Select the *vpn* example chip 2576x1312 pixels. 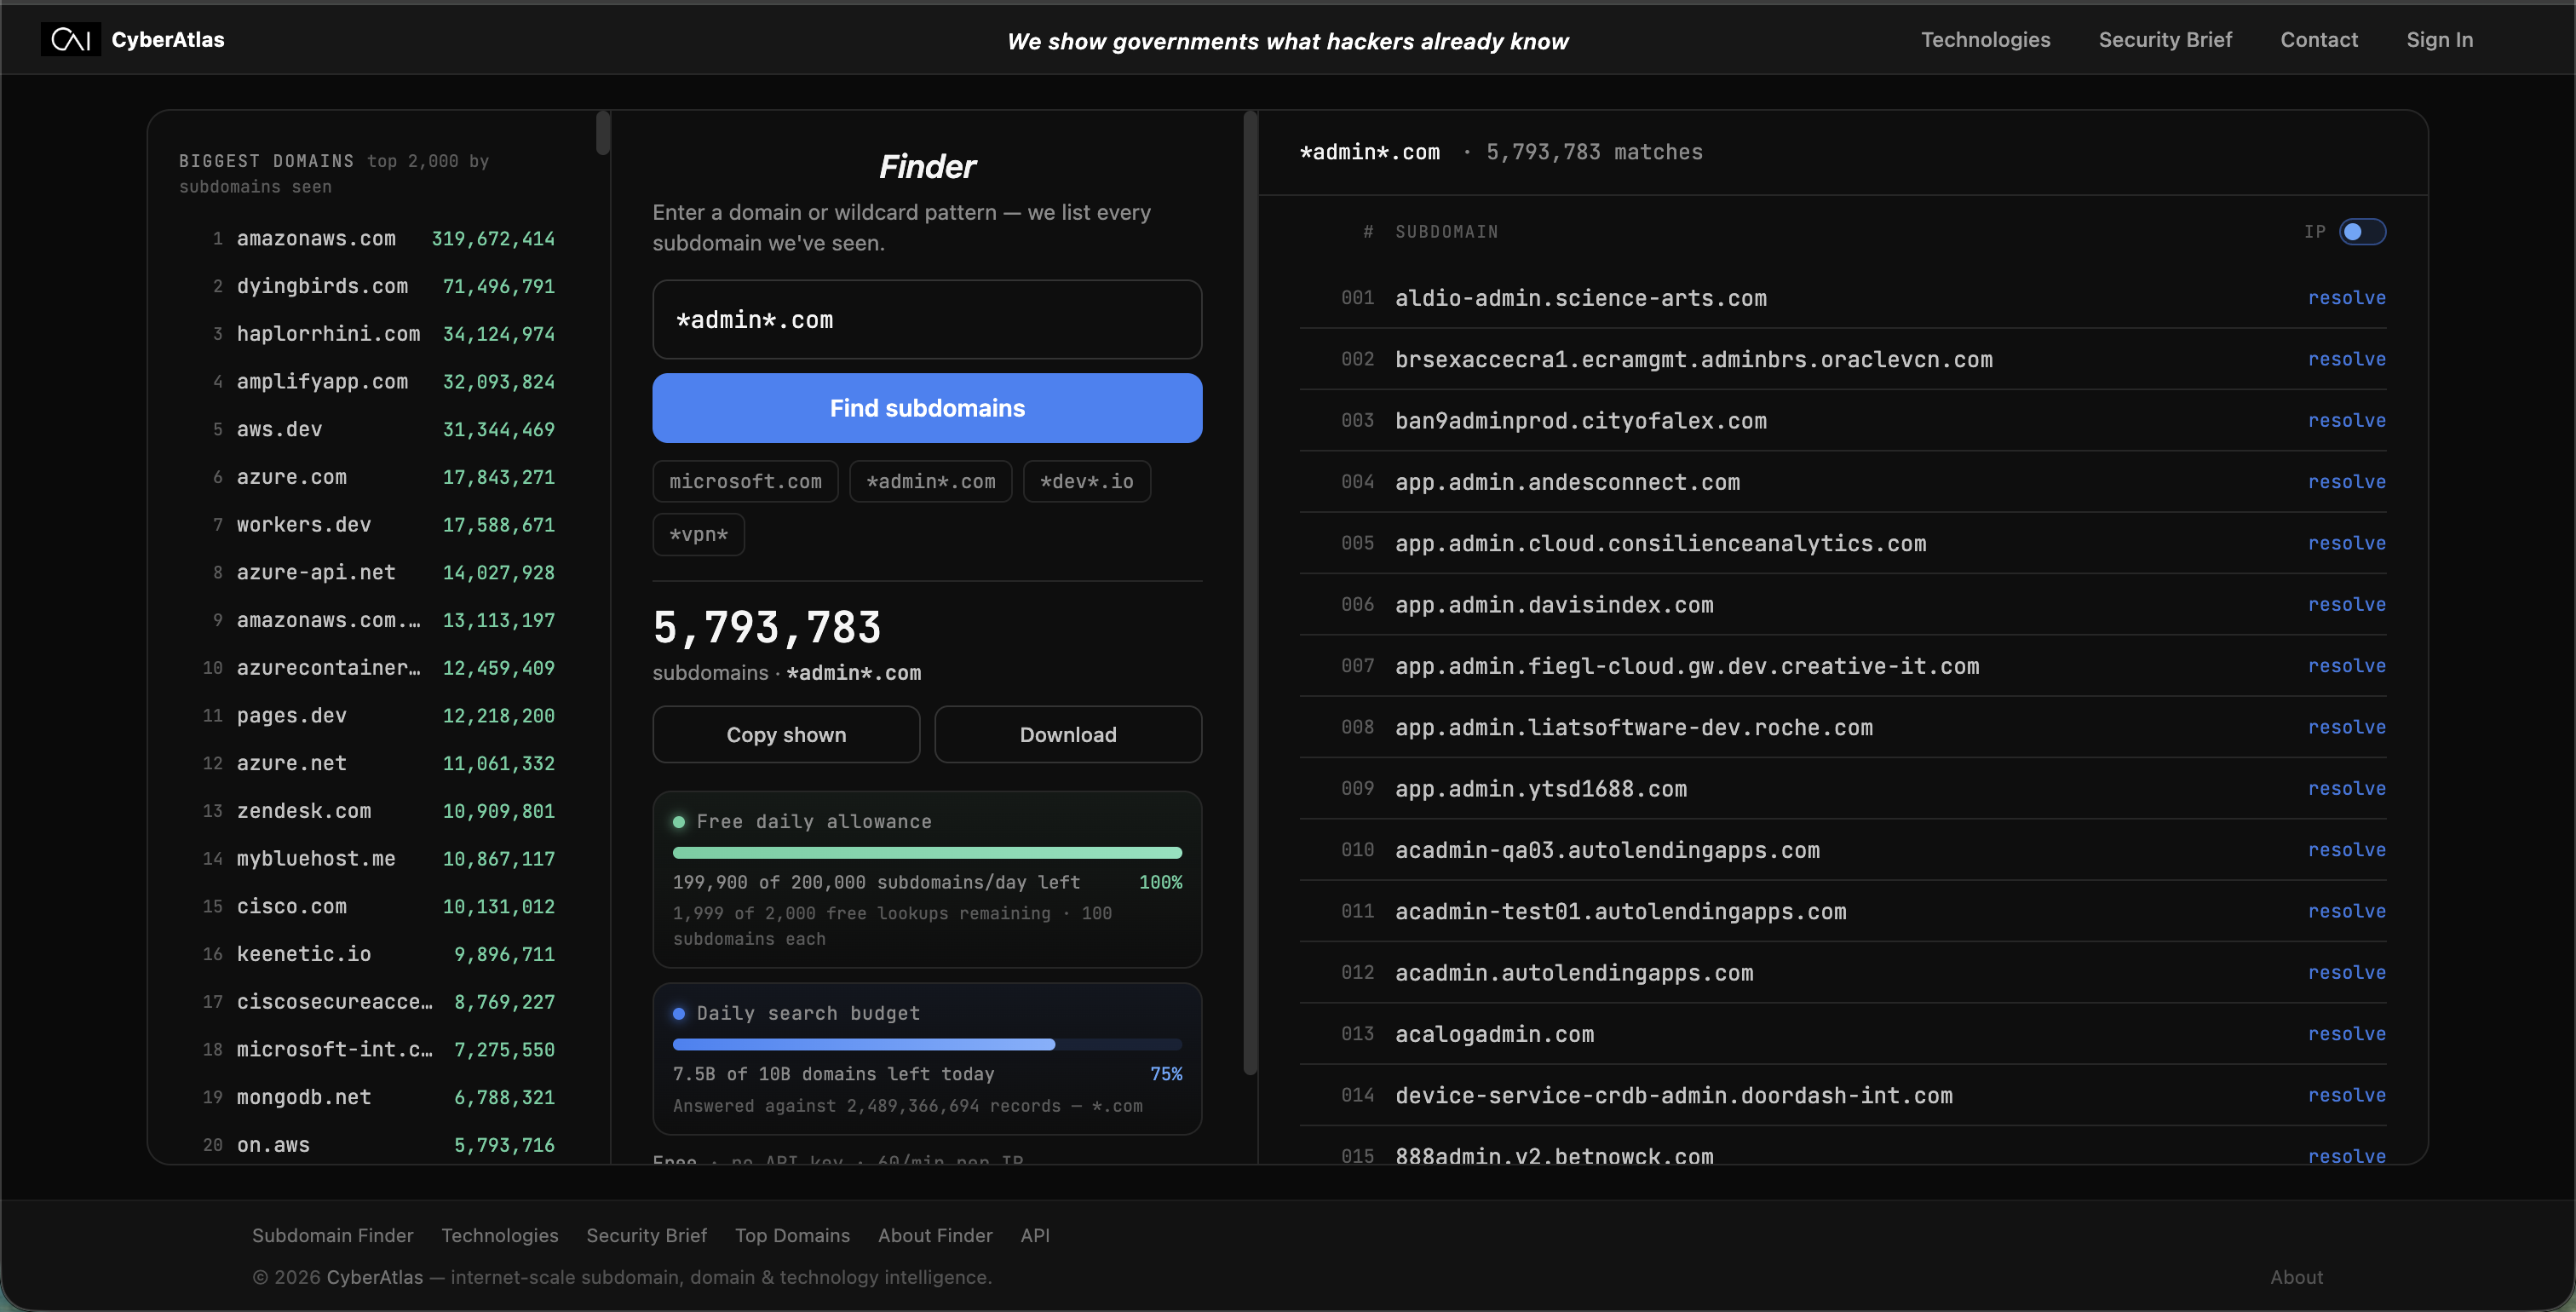pyautogui.click(x=699, y=535)
